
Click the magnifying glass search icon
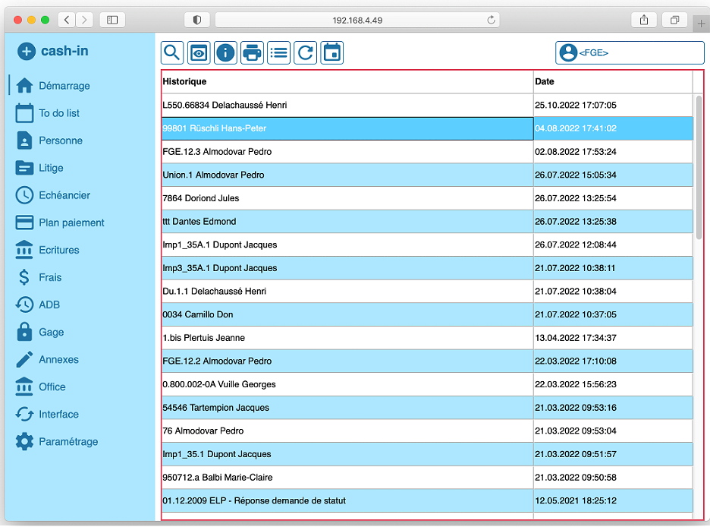tap(172, 52)
